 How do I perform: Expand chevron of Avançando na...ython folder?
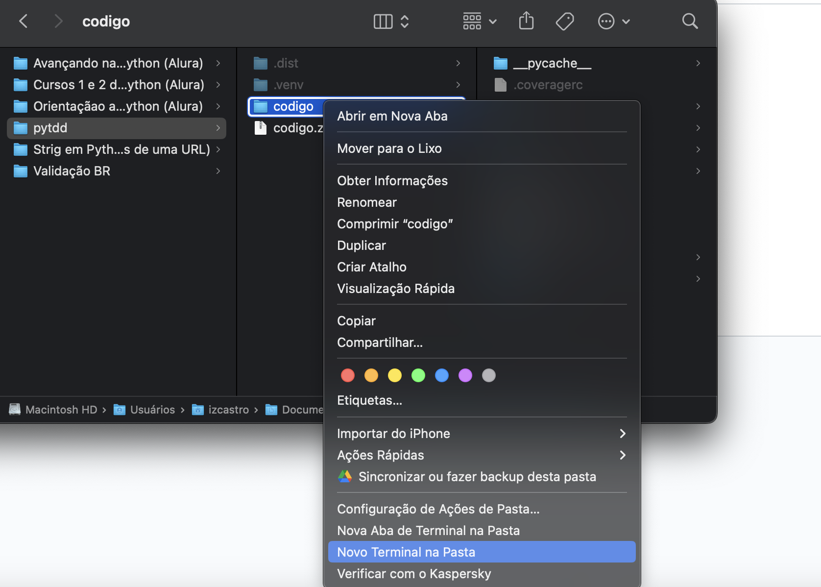pyautogui.click(x=218, y=63)
